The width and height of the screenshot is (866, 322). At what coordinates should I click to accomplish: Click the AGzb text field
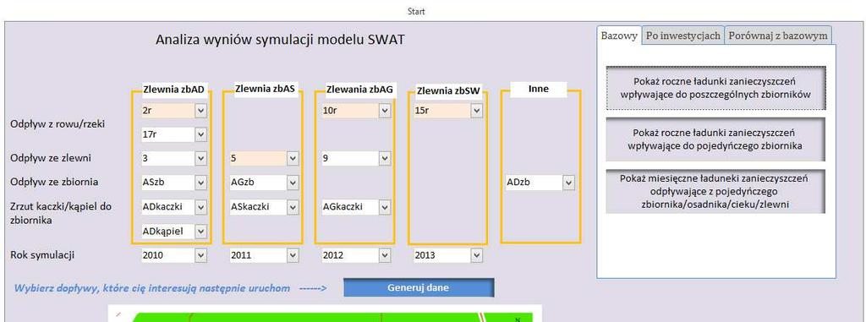259,183
